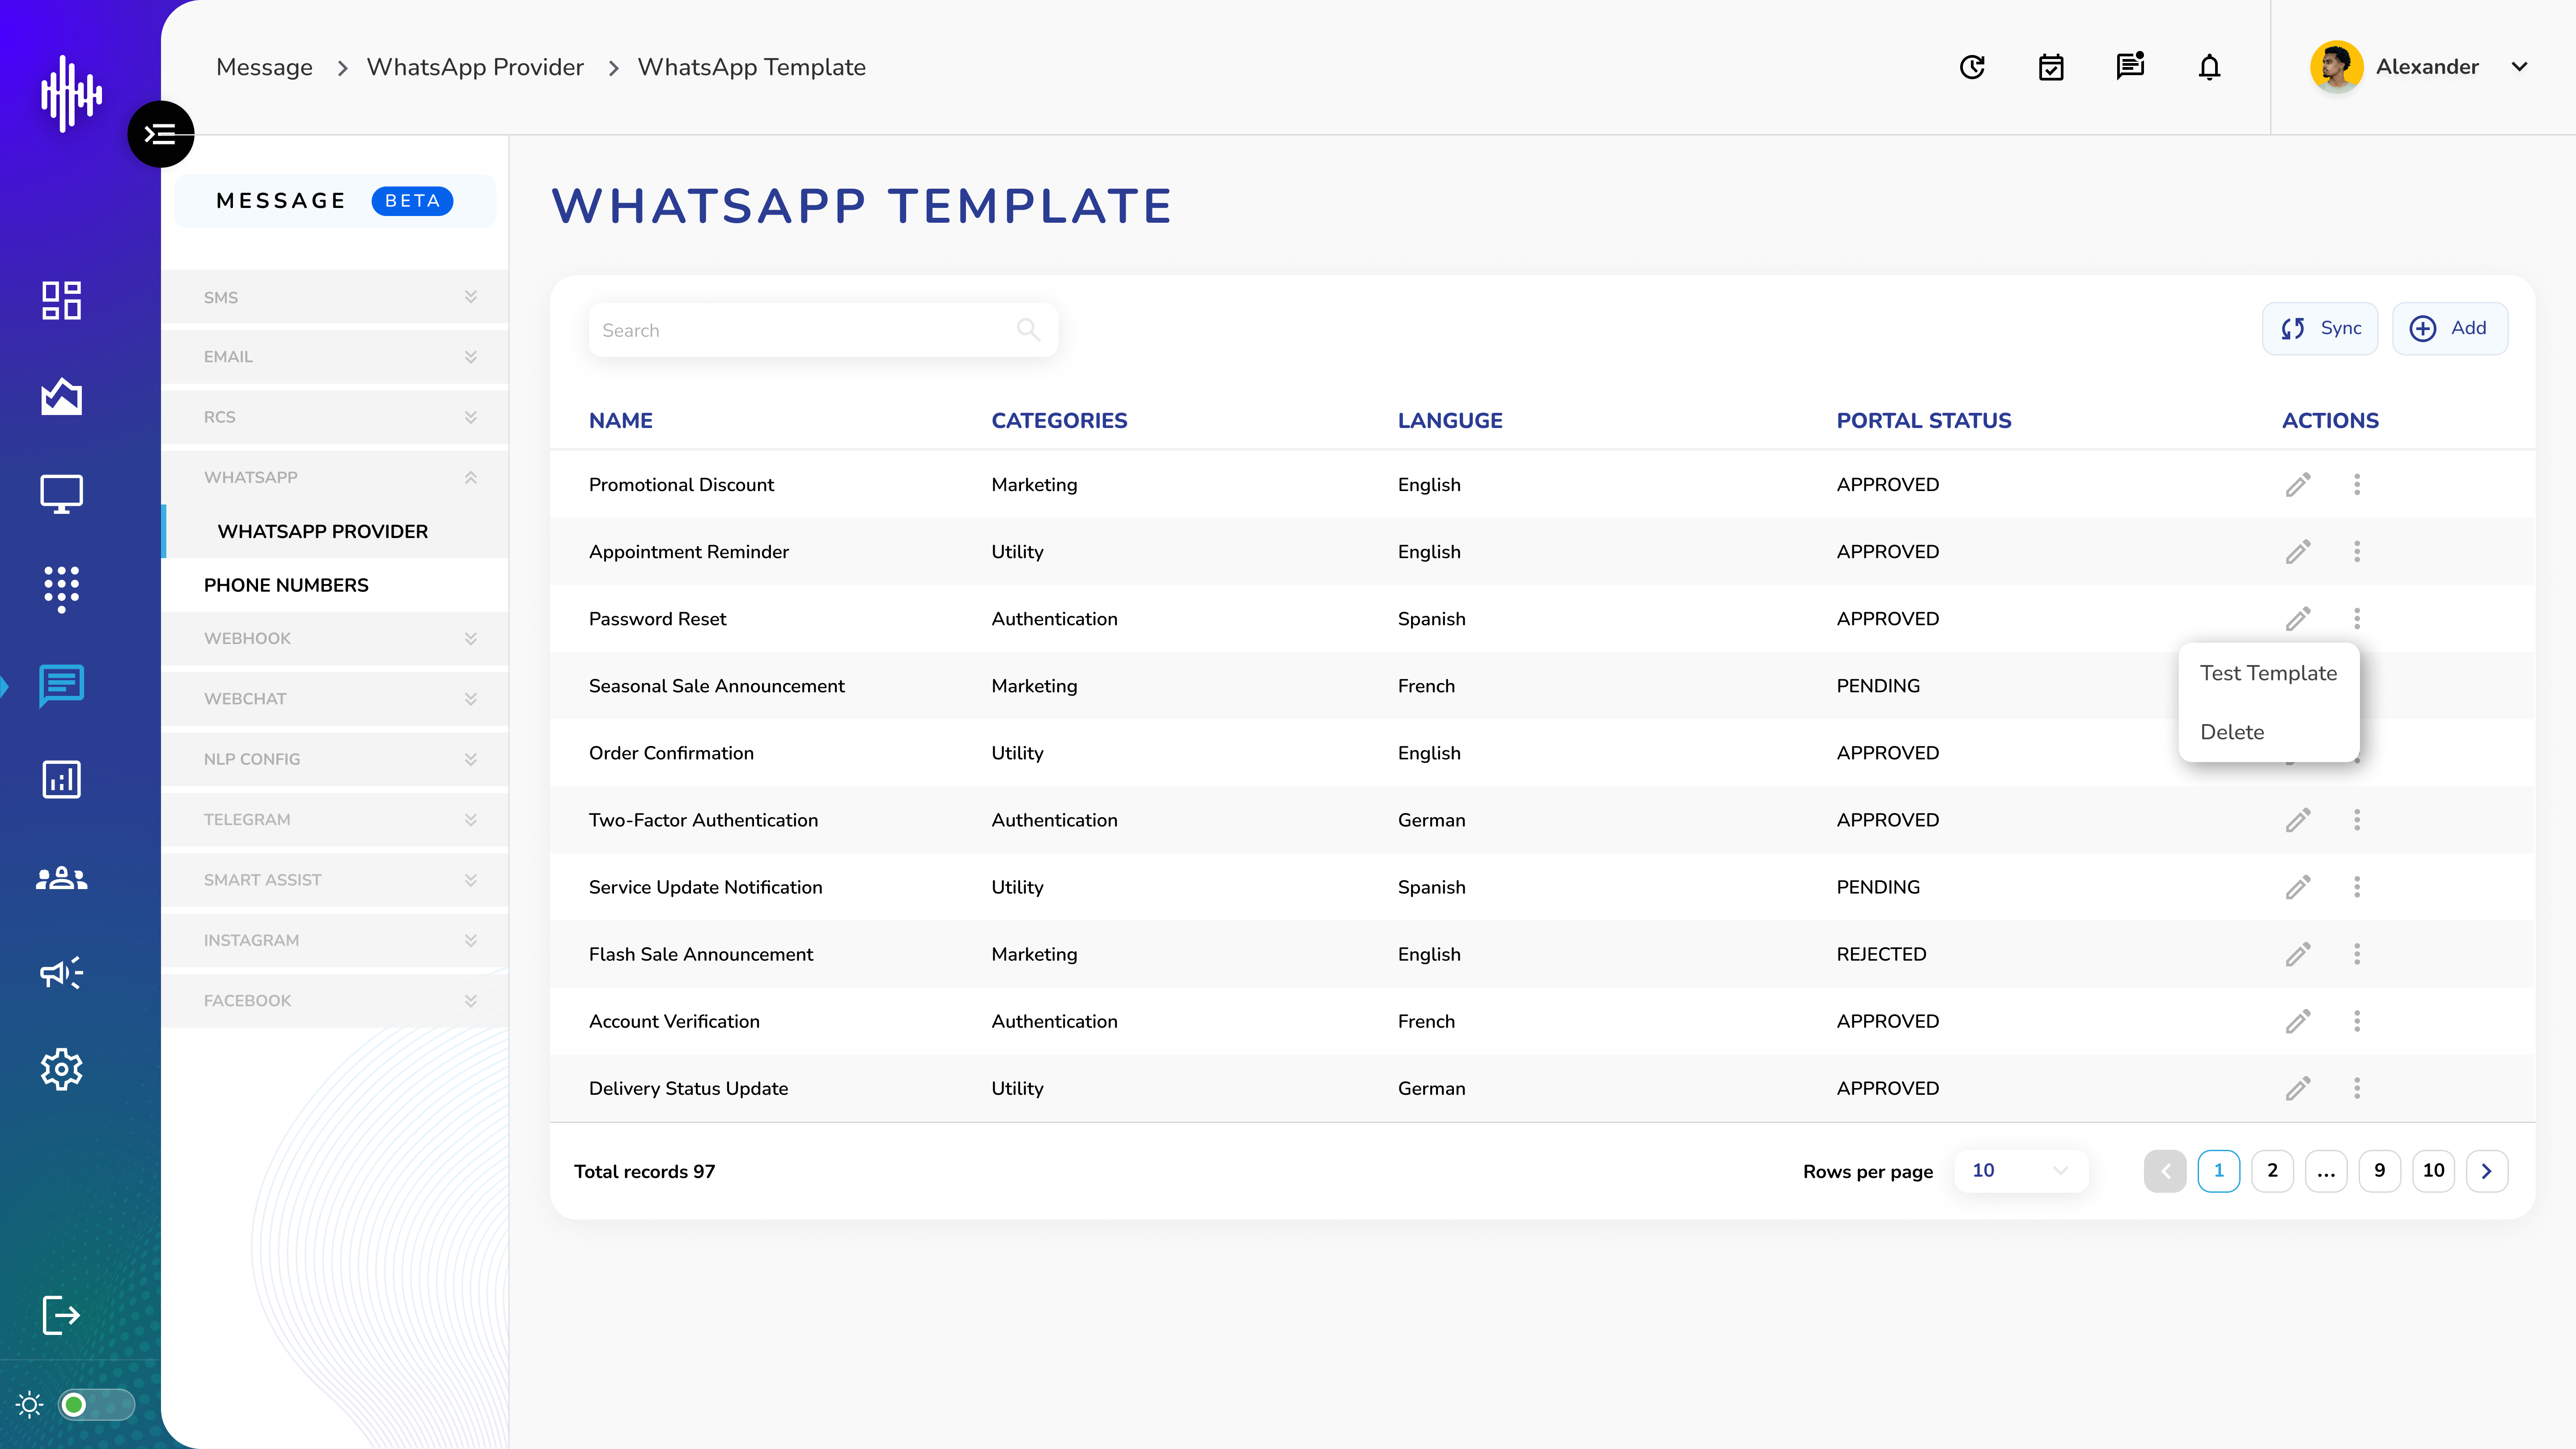Edit the Two-Factor Authentication template
Viewport: 2576px width, 1449px height.
tap(2298, 820)
